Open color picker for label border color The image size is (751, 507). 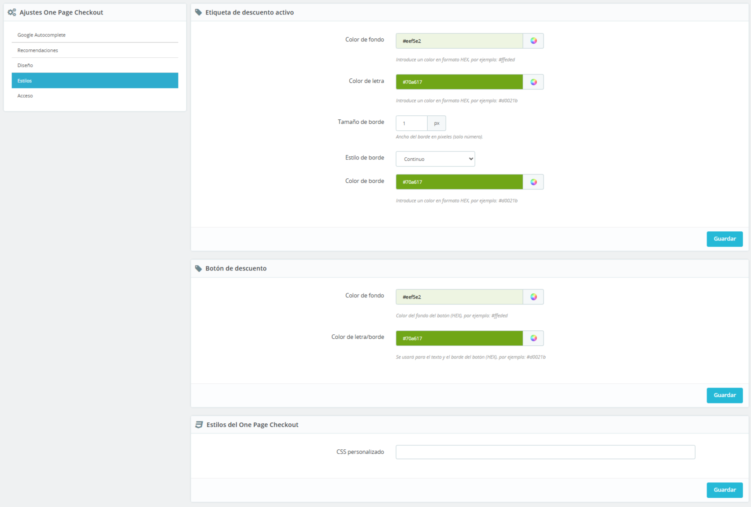pos(533,182)
